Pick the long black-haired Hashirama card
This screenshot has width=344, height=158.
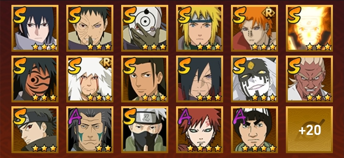click(145, 79)
